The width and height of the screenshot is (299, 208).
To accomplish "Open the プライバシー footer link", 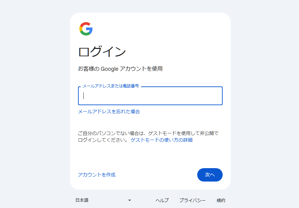I will 192,200.
